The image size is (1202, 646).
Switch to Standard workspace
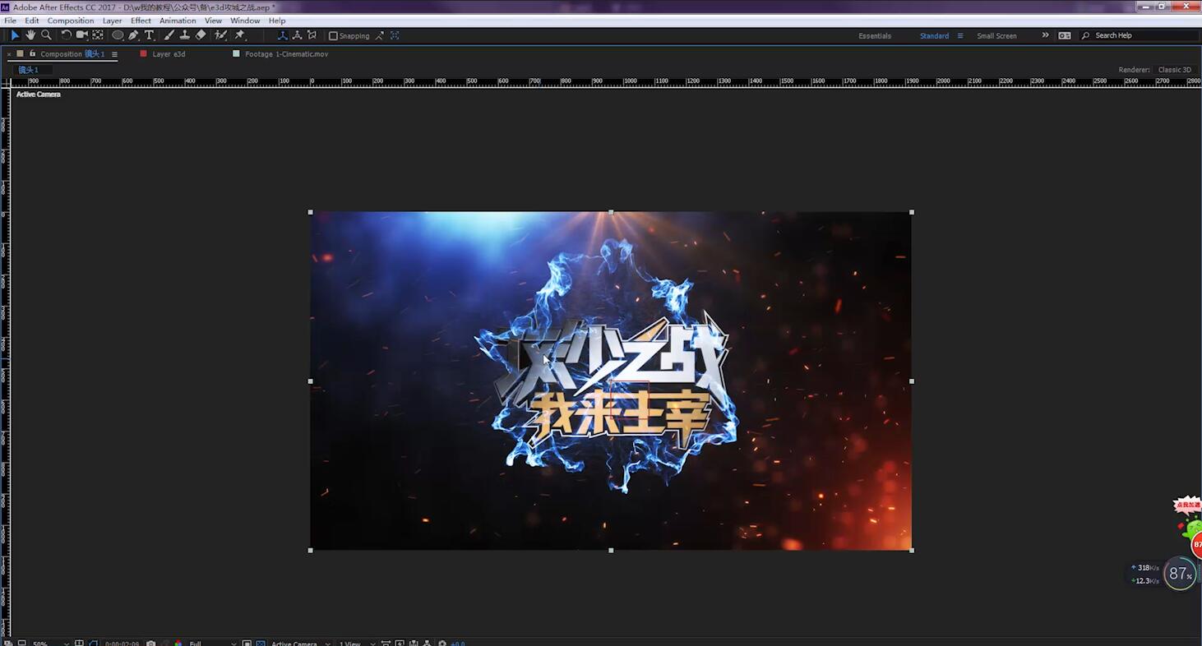pyautogui.click(x=934, y=36)
